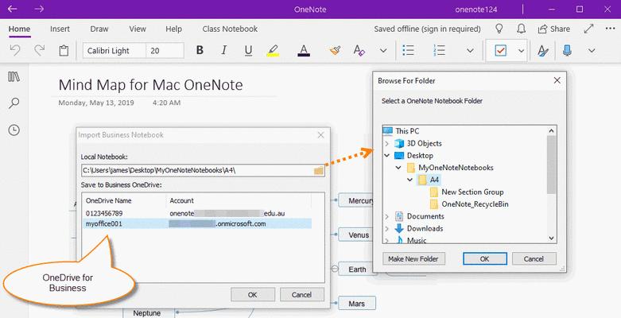Viewport: 621px width, 318px height.
Task: Open notifications bell
Action: pos(521,29)
